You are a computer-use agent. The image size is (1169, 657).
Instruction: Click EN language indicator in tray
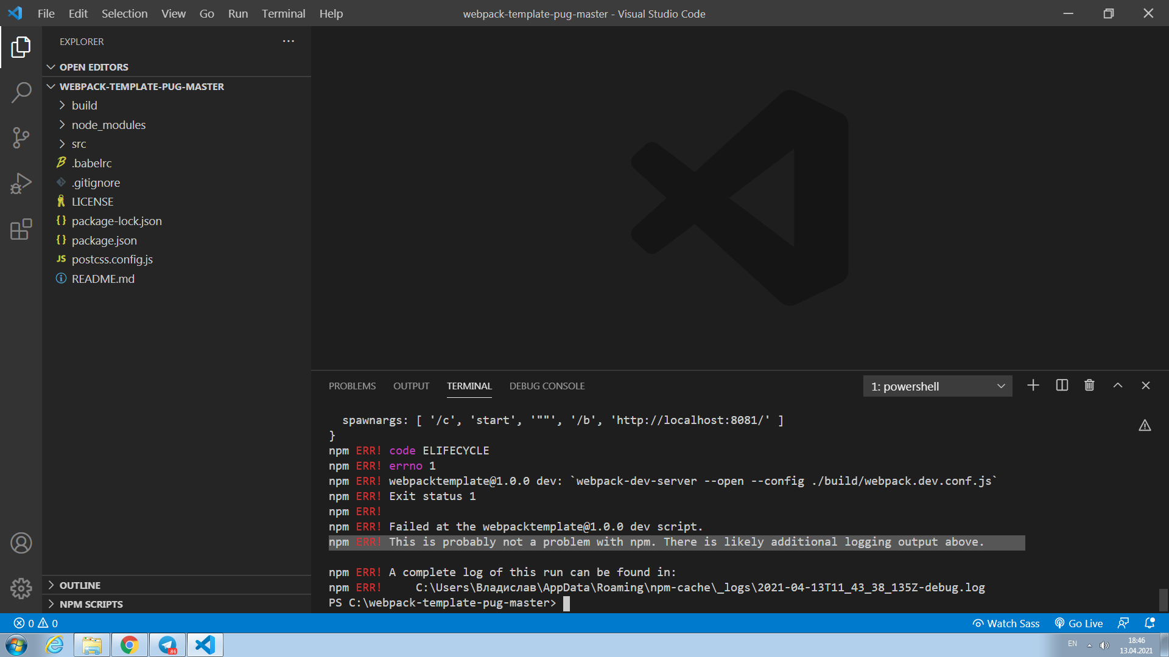click(1072, 644)
